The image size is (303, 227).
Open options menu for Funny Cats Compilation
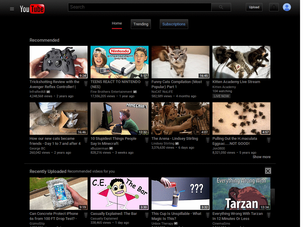[208, 84]
